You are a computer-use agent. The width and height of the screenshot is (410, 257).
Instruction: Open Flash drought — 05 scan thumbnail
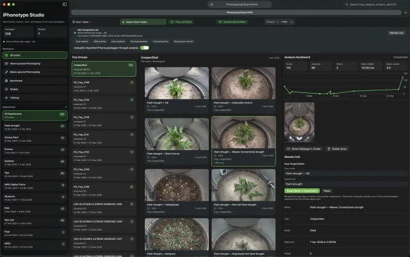177,83
